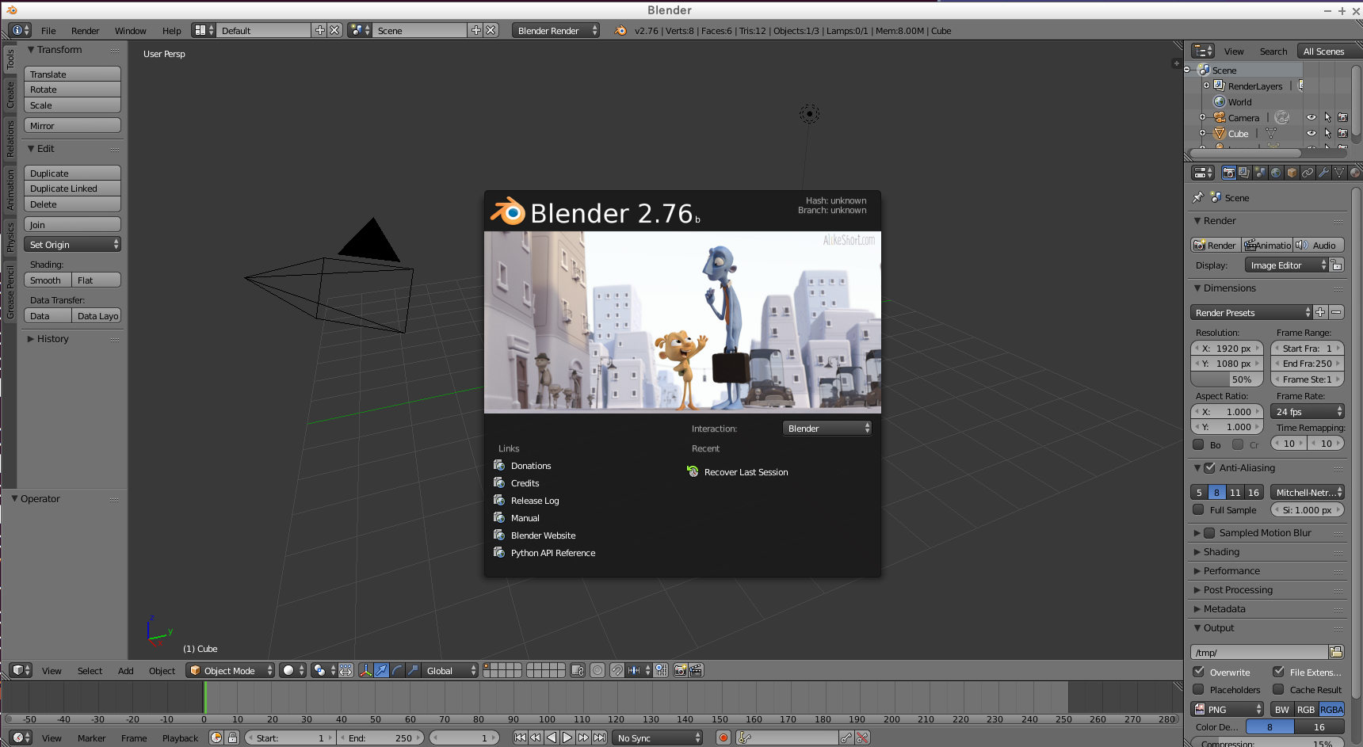Click the OpenGL render animation clapper icon
1363x747 pixels.
[696, 670]
